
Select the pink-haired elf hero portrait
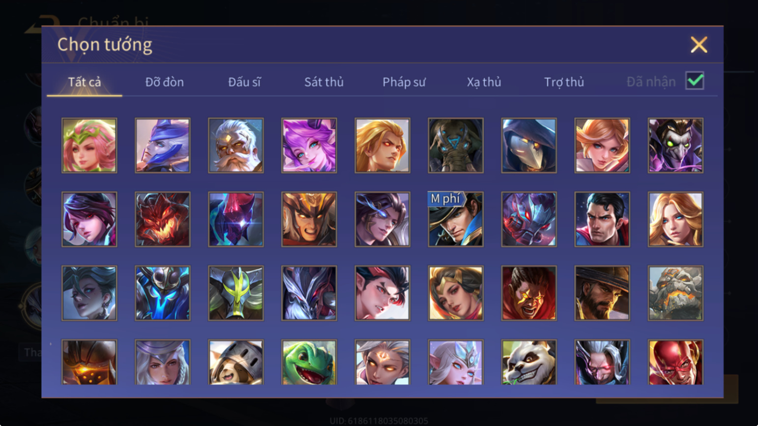89,145
